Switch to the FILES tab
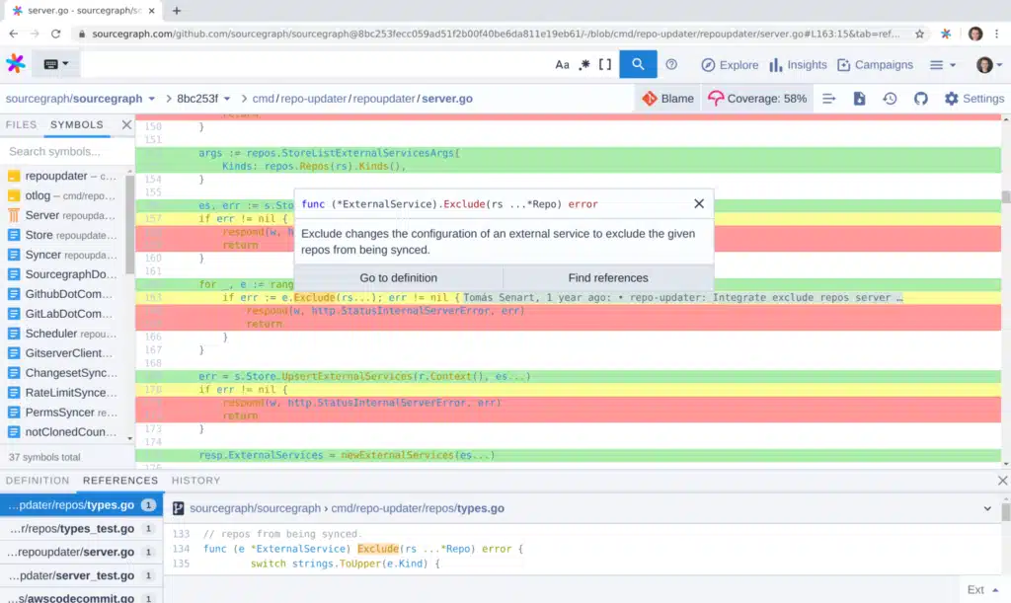This screenshot has height=603, width=1011. click(x=22, y=124)
